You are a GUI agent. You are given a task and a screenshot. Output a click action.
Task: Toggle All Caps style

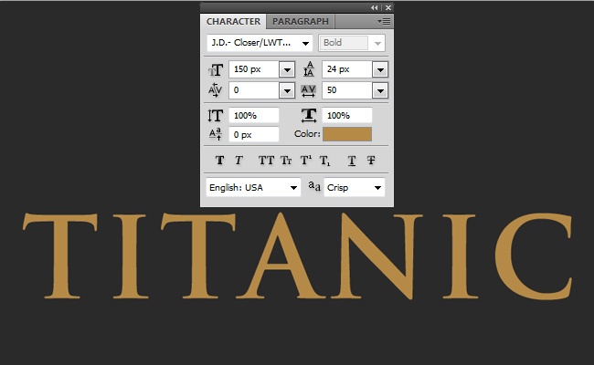266,161
